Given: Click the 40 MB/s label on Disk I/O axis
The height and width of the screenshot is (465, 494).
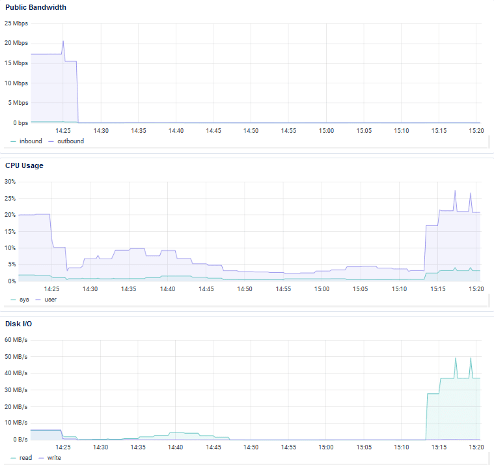Looking at the screenshot, I should 16,373.
